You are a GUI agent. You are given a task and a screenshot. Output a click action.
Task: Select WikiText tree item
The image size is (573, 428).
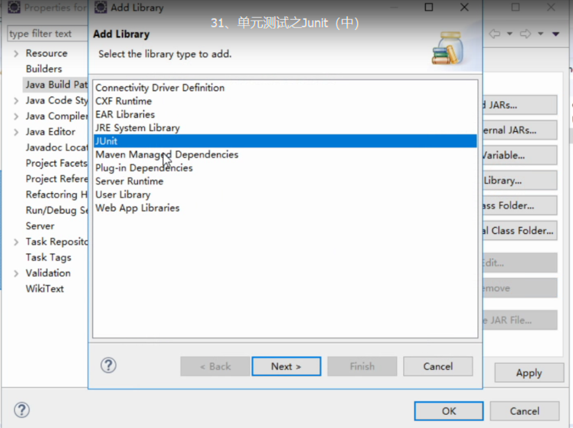click(45, 289)
